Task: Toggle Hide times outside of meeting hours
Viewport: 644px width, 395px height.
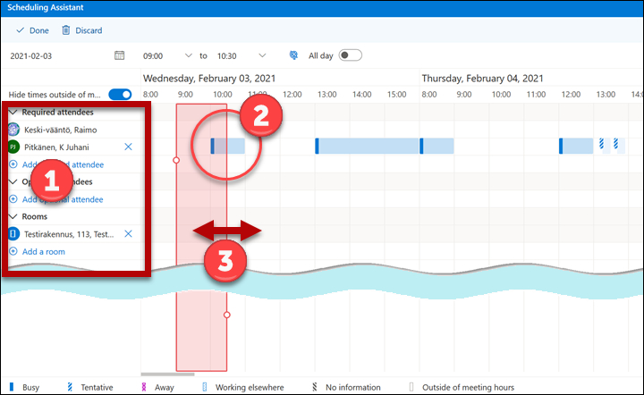Action: coord(120,95)
